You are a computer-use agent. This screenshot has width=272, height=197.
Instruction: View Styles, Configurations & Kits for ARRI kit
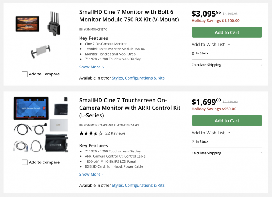point(138,186)
